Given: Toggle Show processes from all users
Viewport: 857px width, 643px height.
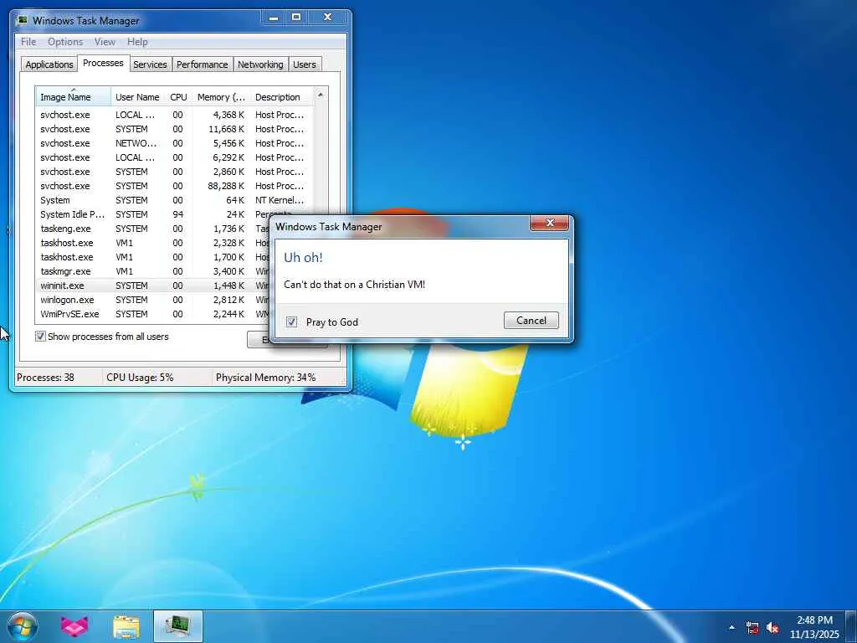Looking at the screenshot, I should click(40, 337).
